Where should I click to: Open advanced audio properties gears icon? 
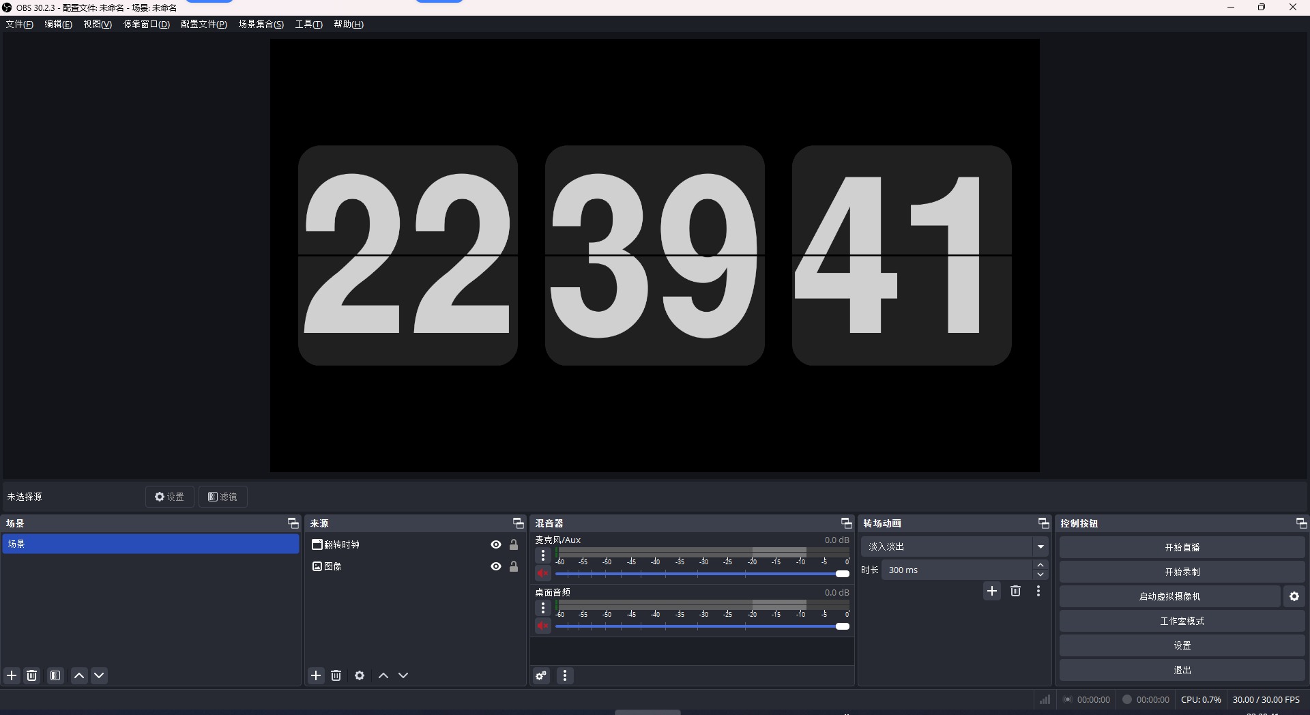click(x=541, y=675)
